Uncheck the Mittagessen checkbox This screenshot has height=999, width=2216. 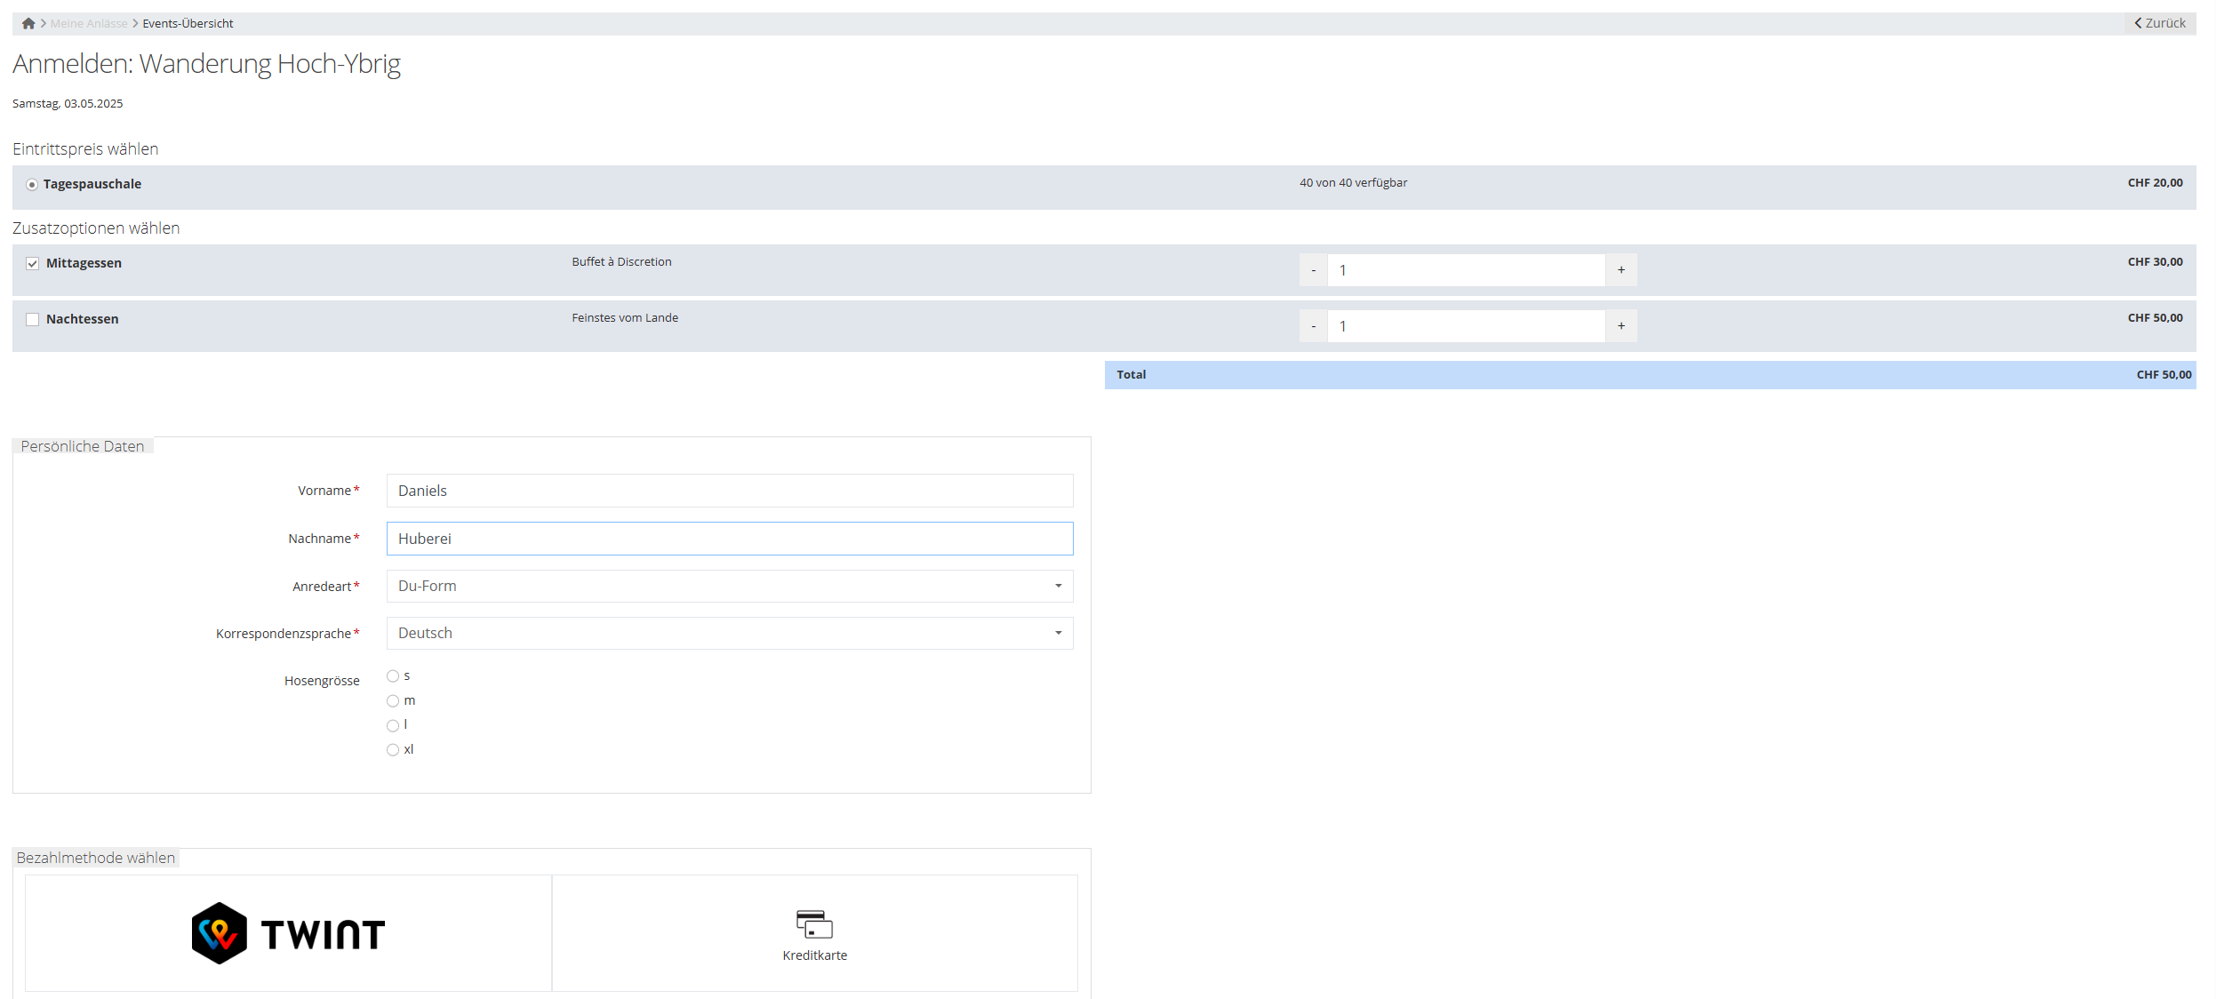click(33, 264)
